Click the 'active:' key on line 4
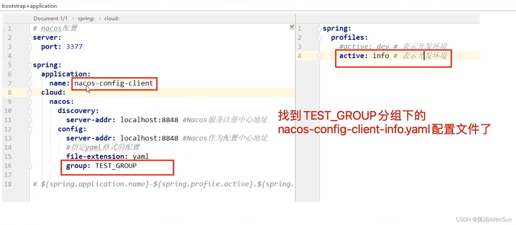Screen dimensions: 516x225 (x=354, y=56)
